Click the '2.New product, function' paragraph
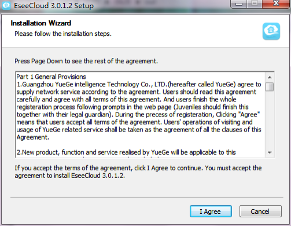The width and height of the screenshot is (291, 226). point(126,152)
